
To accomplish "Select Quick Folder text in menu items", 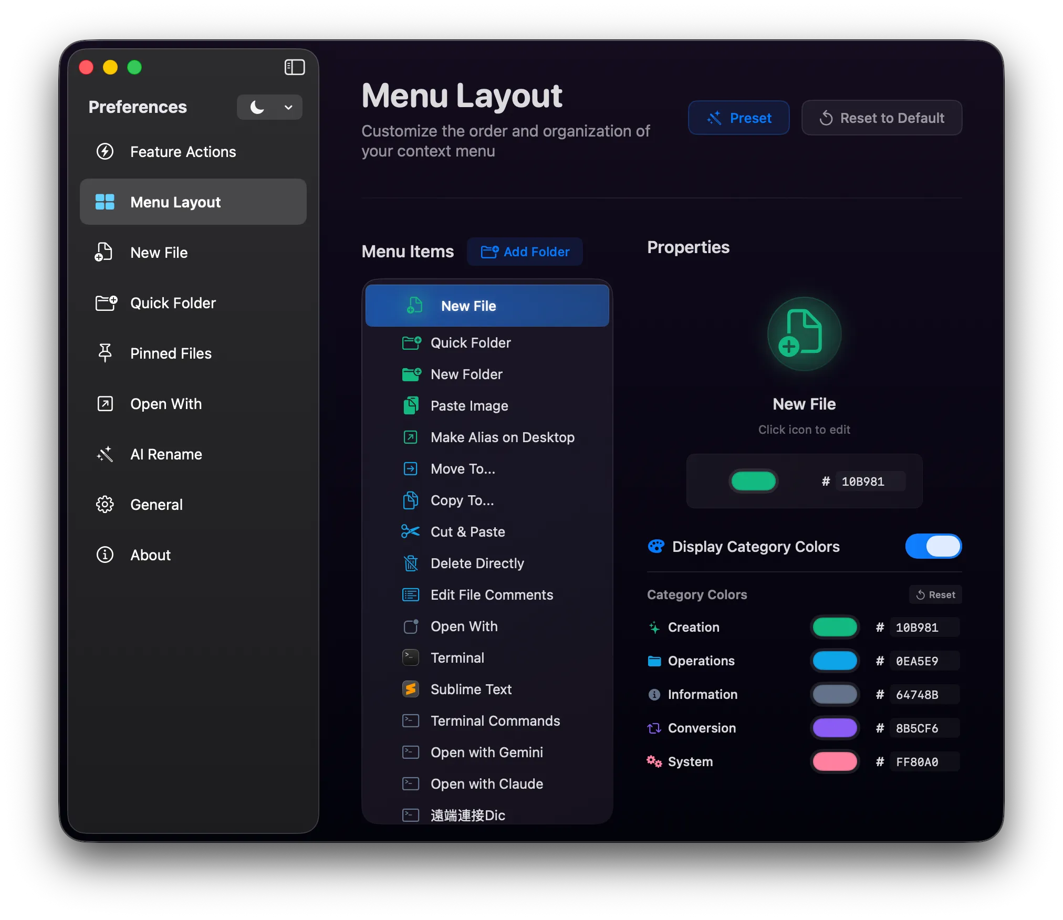I will 471,343.
